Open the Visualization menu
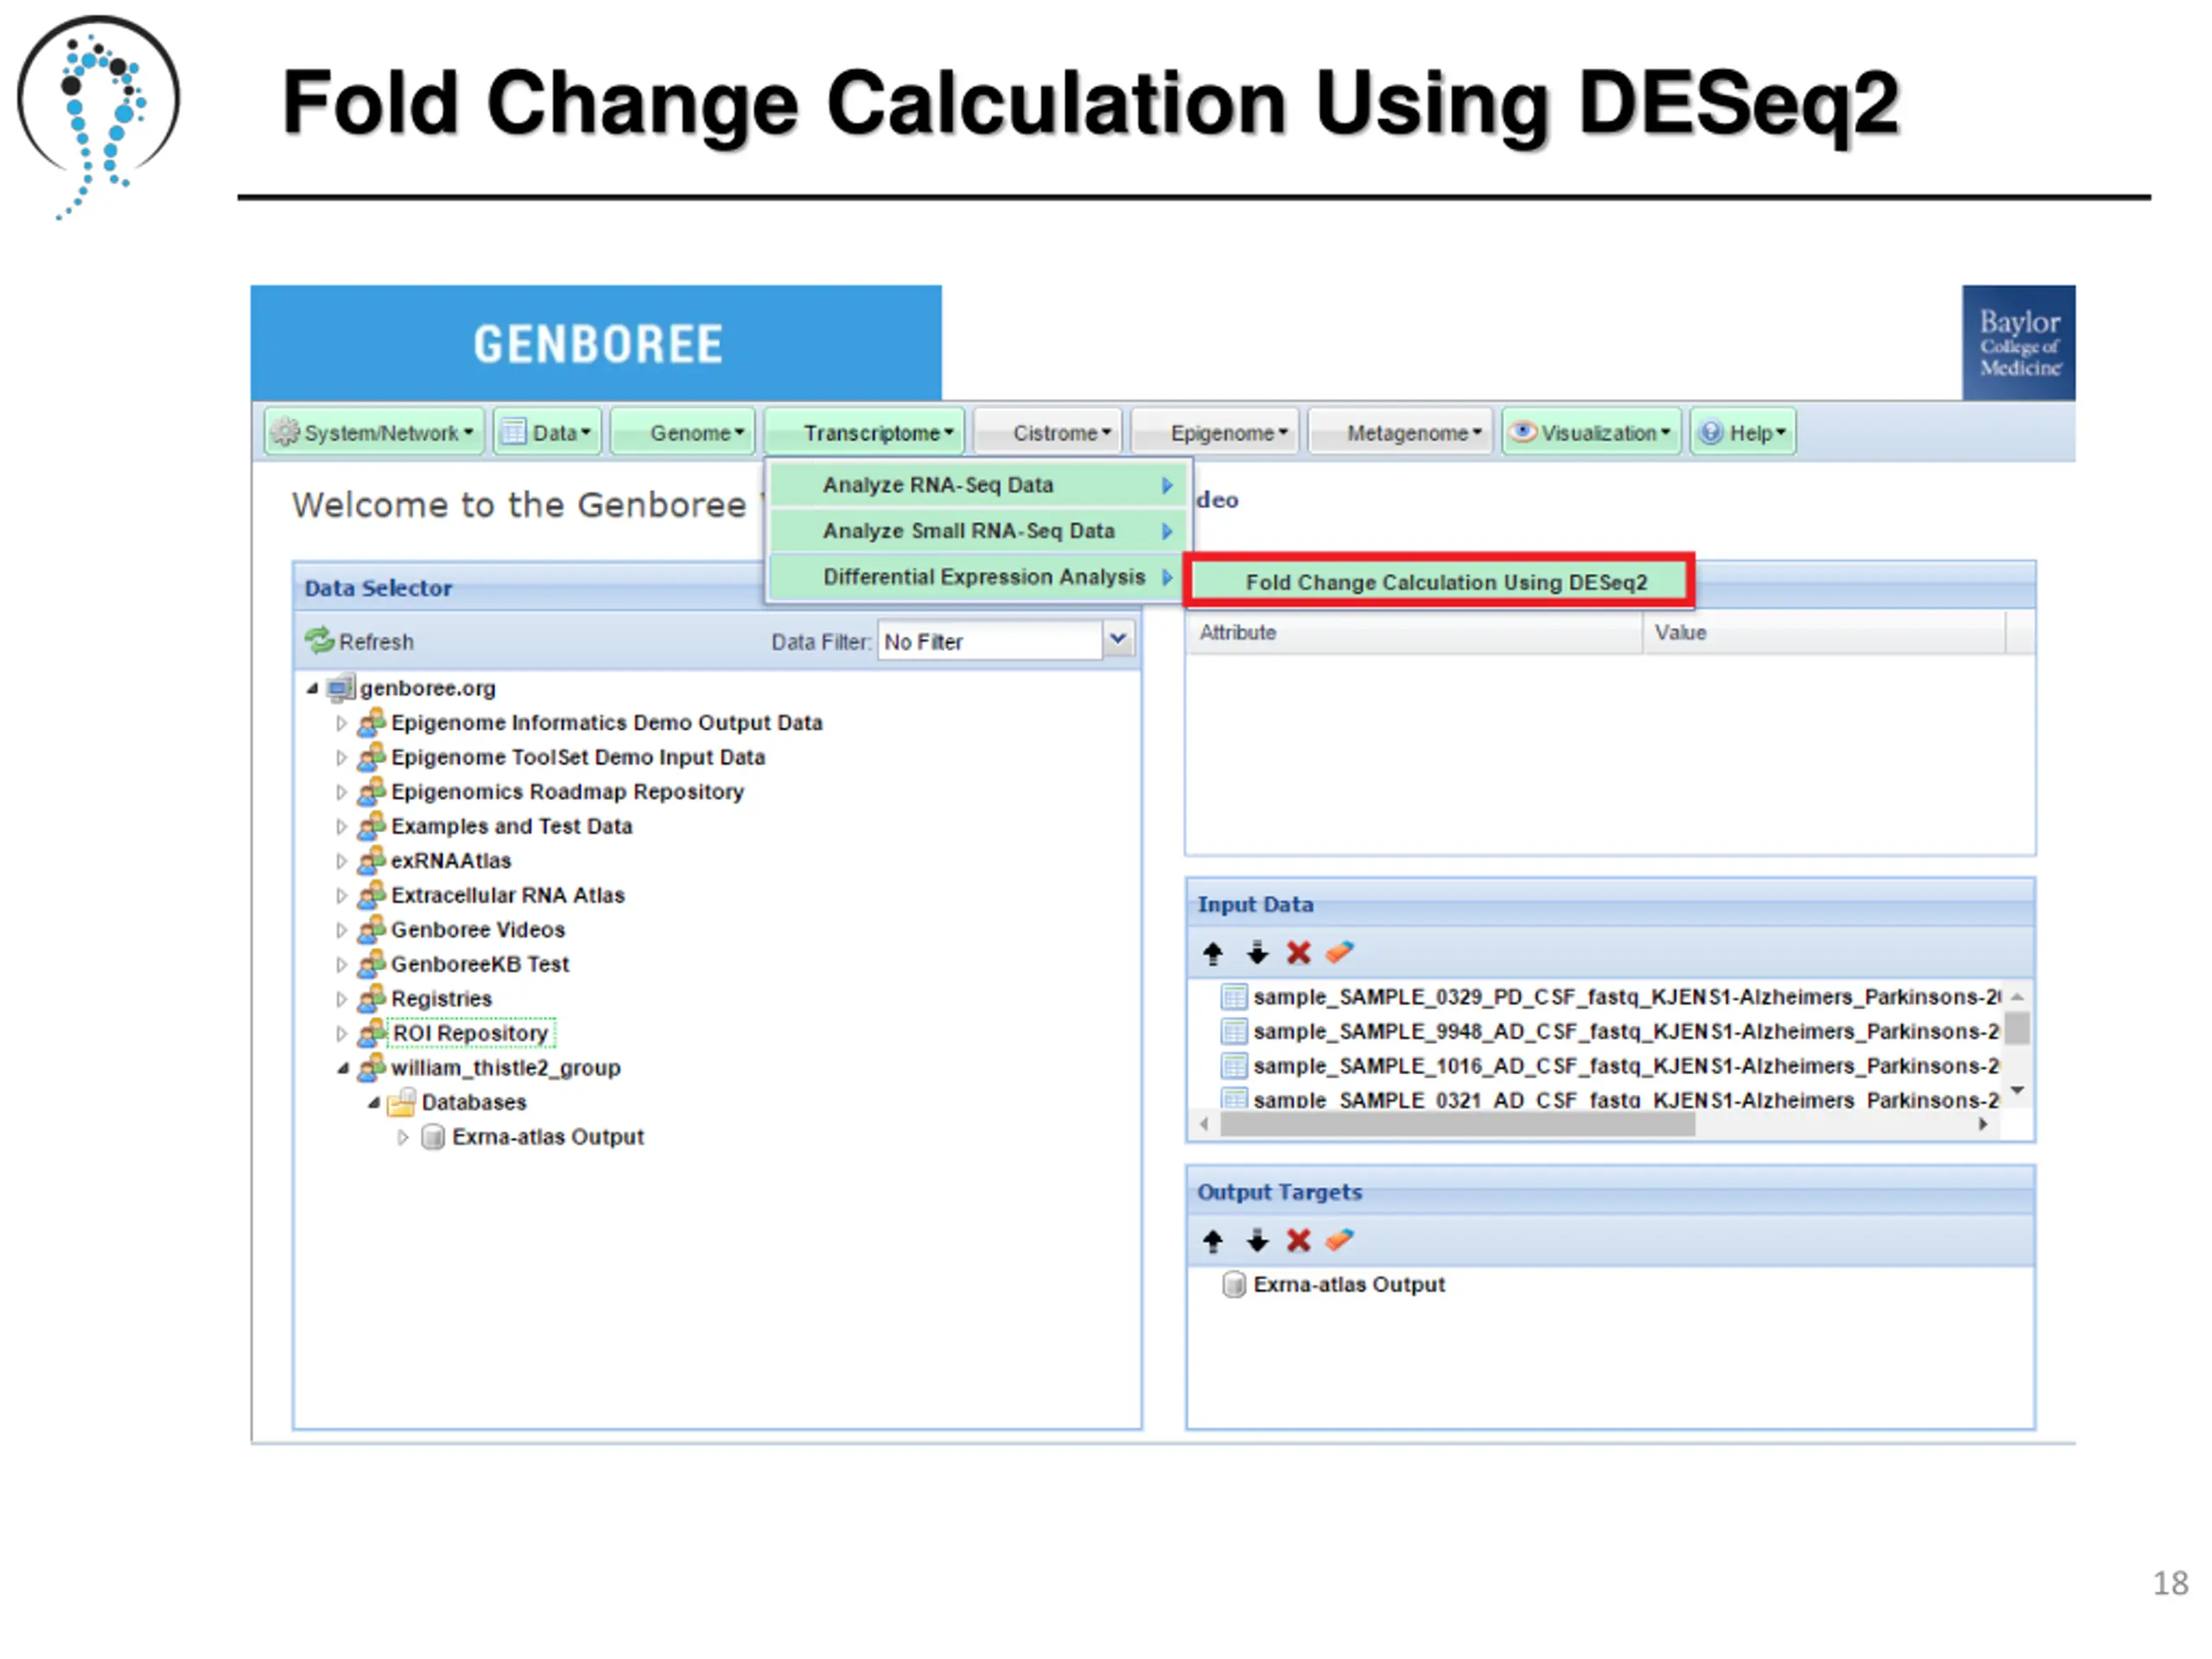This screenshot has width=2212, height=1659. (1592, 432)
